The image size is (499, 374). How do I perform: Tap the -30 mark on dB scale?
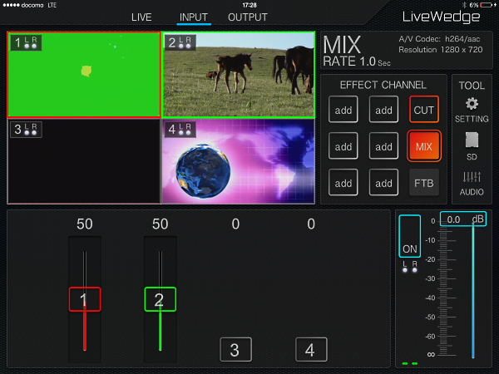click(x=430, y=278)
